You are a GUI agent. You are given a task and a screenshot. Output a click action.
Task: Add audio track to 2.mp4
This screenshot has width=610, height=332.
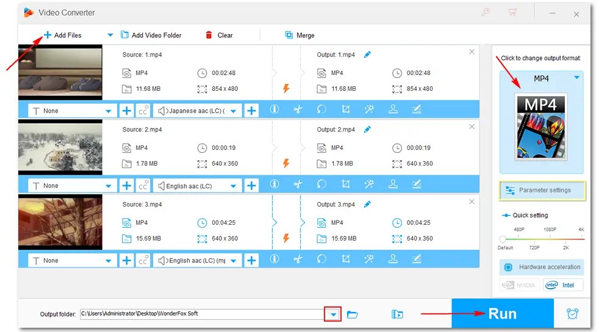(251, 186)
